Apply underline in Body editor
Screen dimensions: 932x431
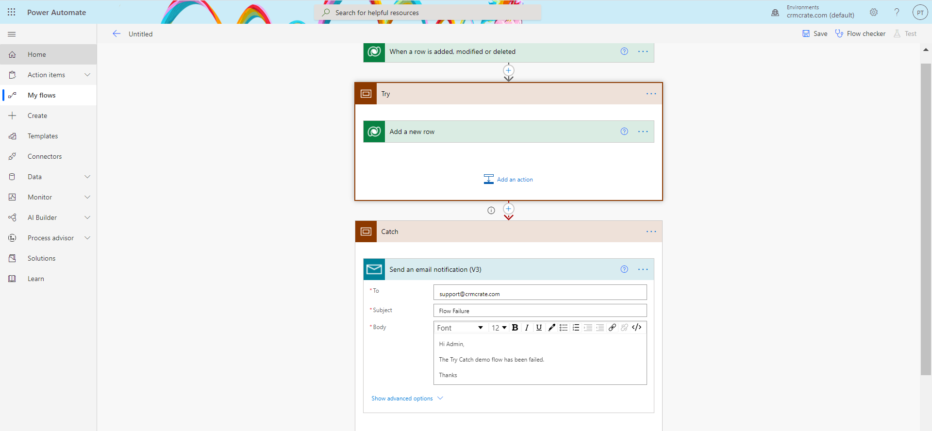[539, 328]
